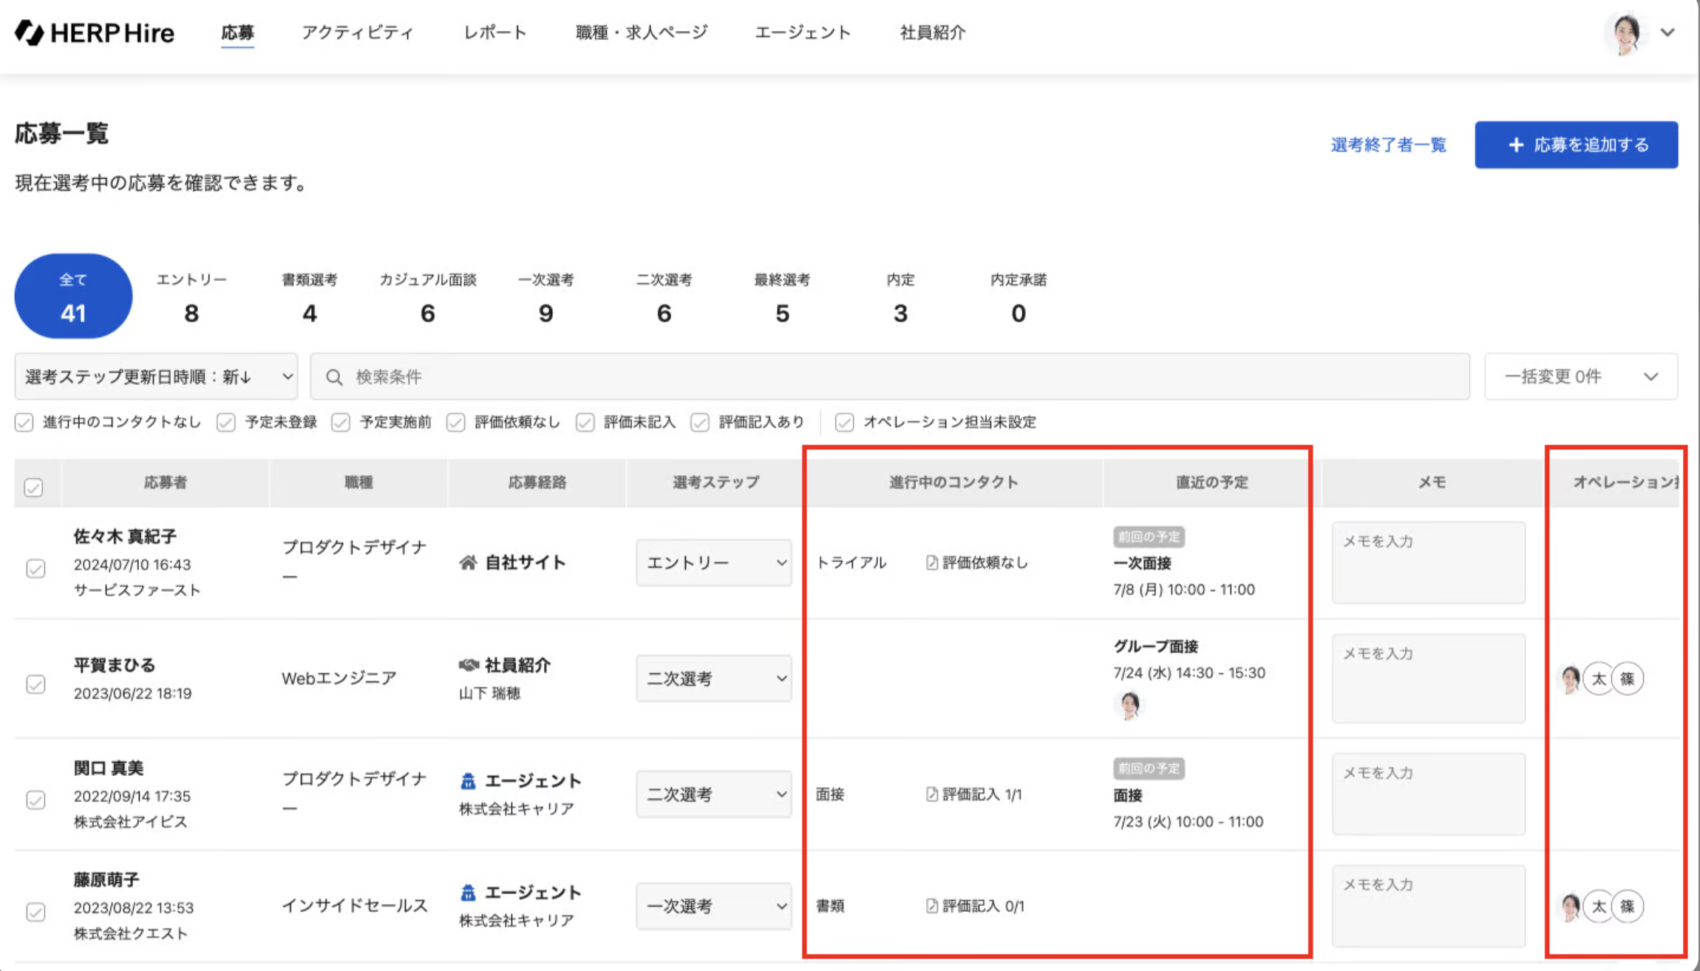Focus the 検索条件 search field
Image resolution: width=1700 pixels, height=971 pixels.
[x=890, y=377]
